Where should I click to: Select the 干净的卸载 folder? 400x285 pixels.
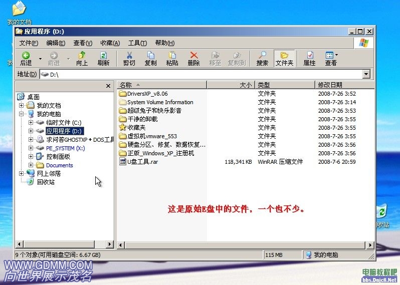tap(142, 119)
